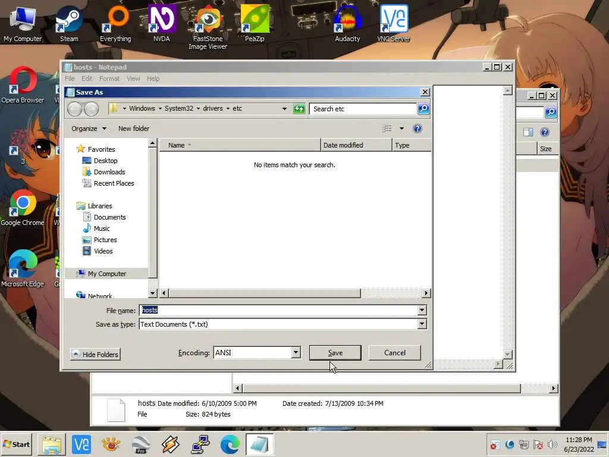
Task: Launch the NVDA desktop shortcut
Action: (x=162, y=24)
